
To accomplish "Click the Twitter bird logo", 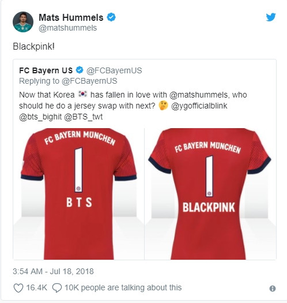I will [x=271, y=17].
